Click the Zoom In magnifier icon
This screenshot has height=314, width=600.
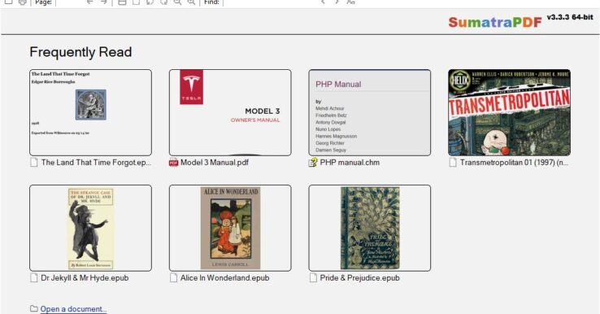[x=191, y=2]
